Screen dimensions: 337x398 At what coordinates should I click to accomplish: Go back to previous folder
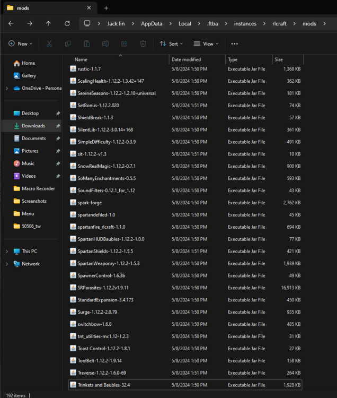[11, 23]
